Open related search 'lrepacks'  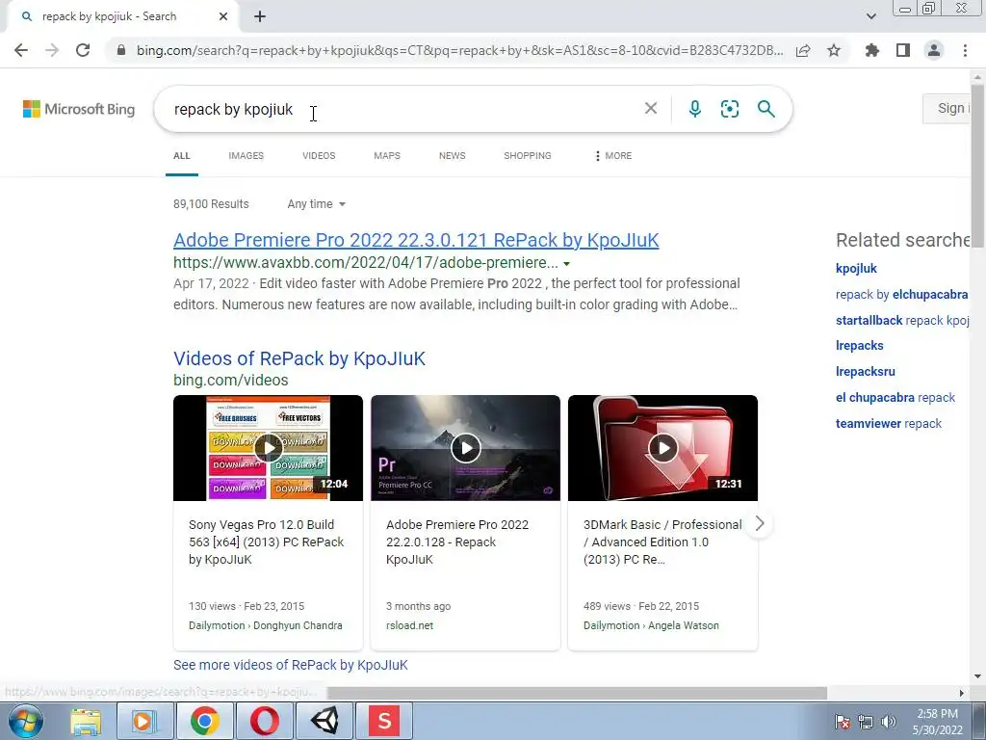coord(859,346)
